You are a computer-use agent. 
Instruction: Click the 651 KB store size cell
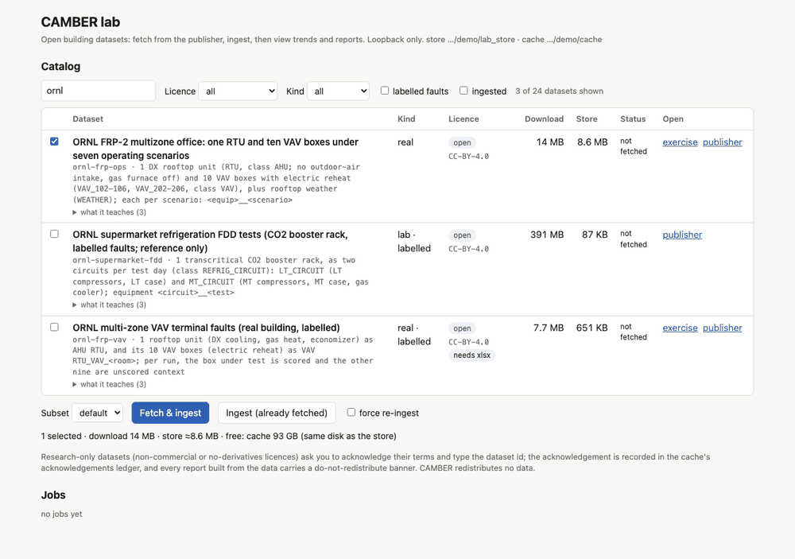(591, 328)
